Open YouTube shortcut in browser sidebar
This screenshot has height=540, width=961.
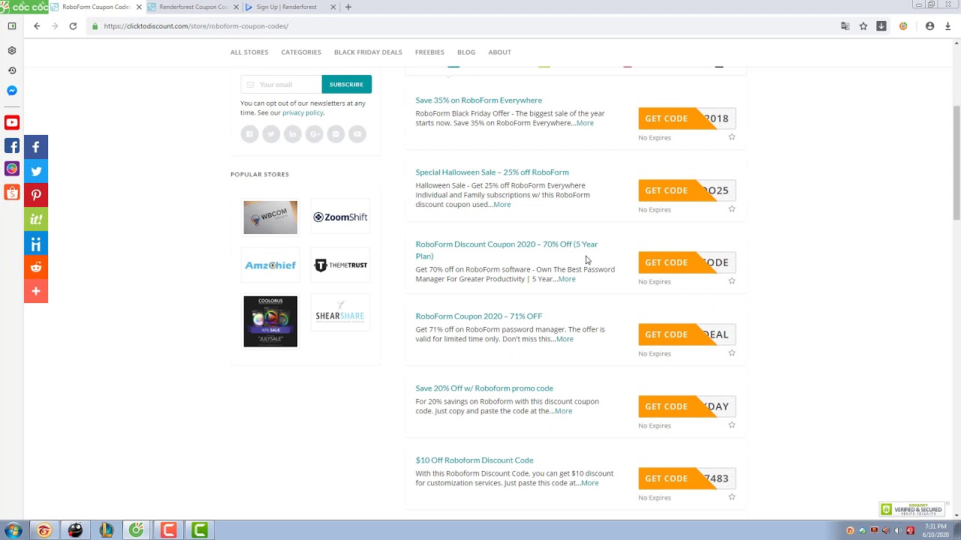point(12,122)
